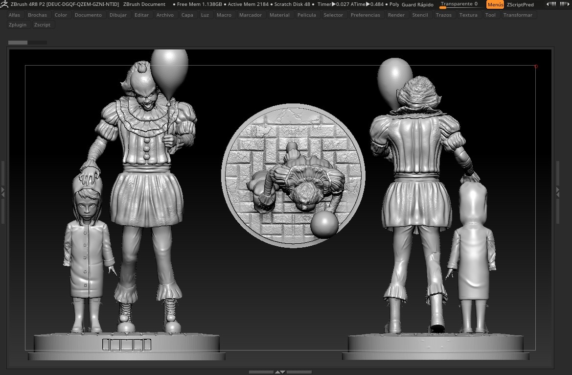Click the ZScriptPred button
Screen dimensions: 572x375
[520, 4]
